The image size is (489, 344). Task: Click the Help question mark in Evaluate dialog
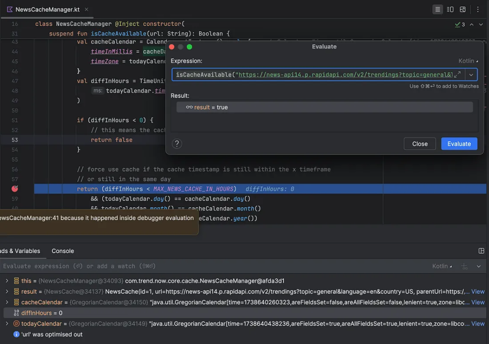coord(177,144)
